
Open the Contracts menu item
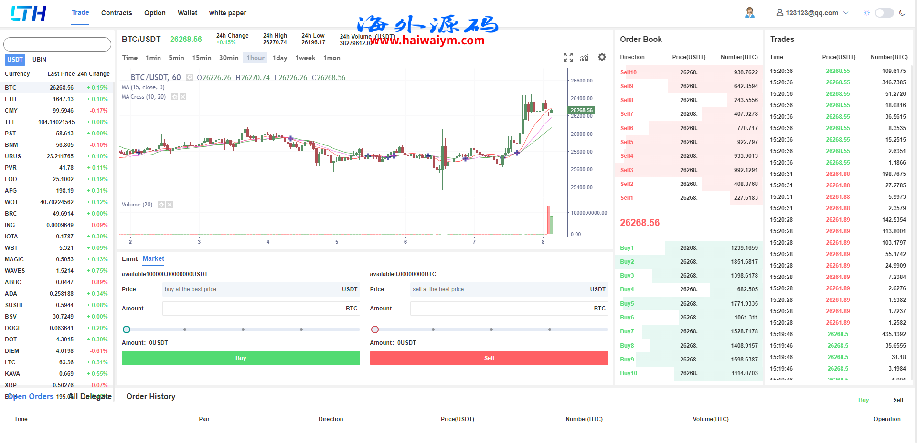coord(117,13)
